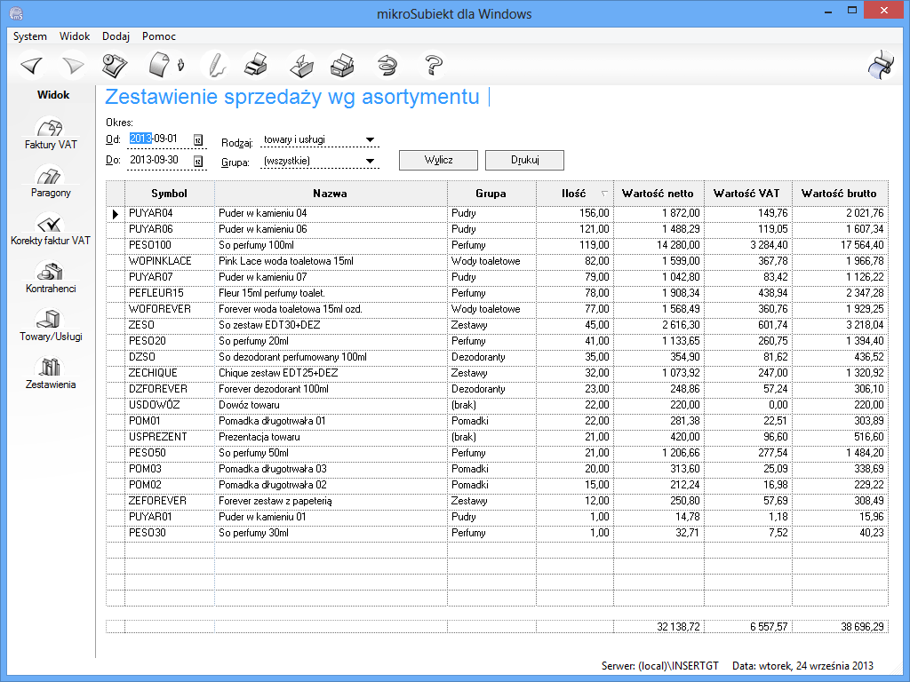910x682 pixels.
Task: Open Towary/Usługi in the sidebar
Action: (x=50, y=326)
